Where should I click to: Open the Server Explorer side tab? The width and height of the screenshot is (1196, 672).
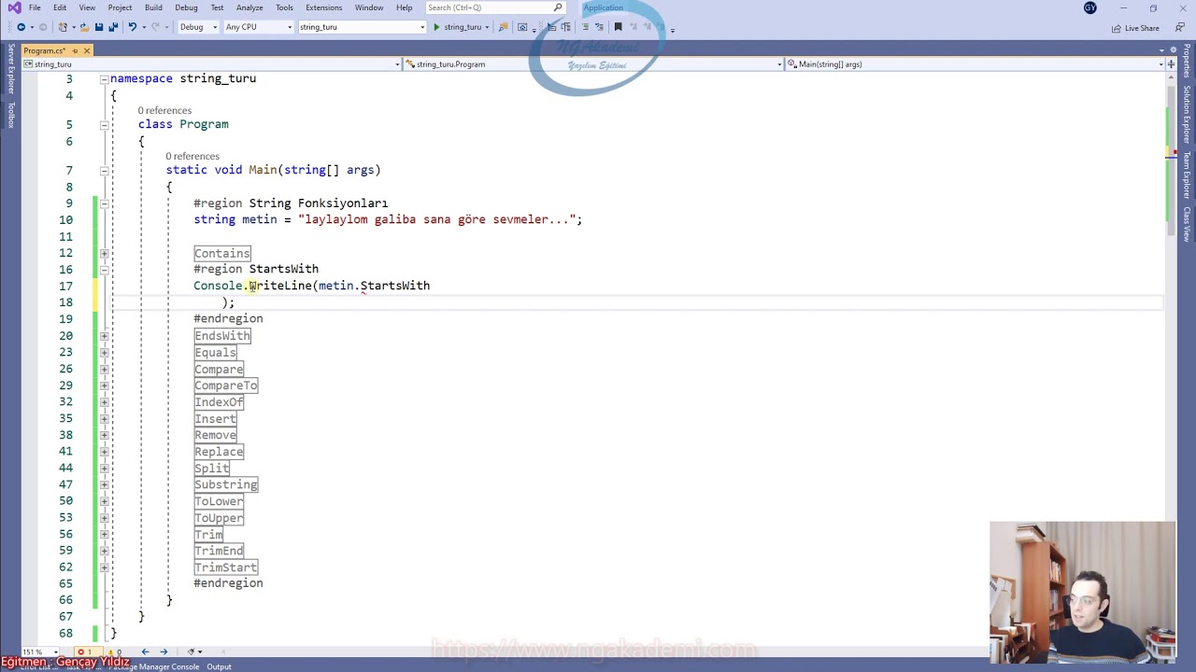(11, 70)
